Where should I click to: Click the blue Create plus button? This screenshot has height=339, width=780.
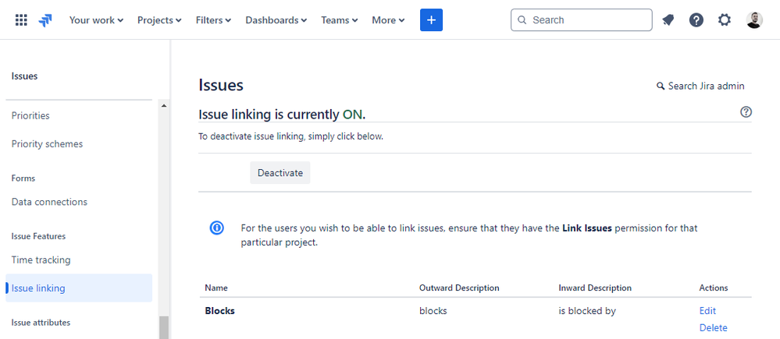pos(431,19)
